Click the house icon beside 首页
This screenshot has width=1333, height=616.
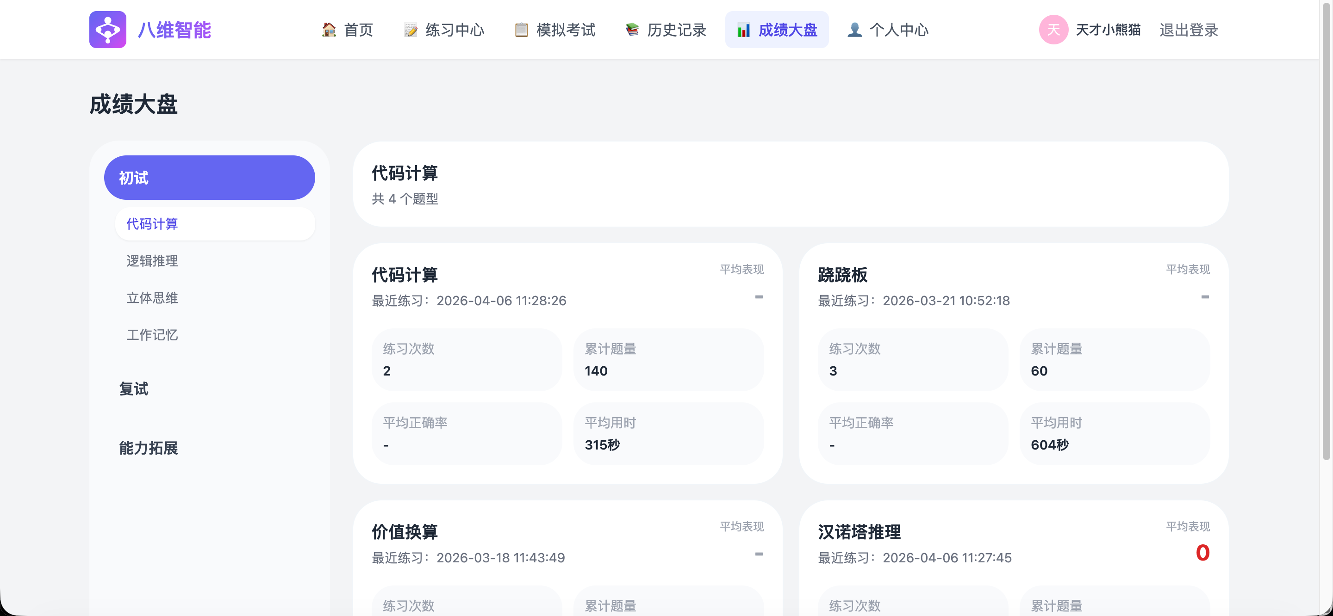coord(328,30)
